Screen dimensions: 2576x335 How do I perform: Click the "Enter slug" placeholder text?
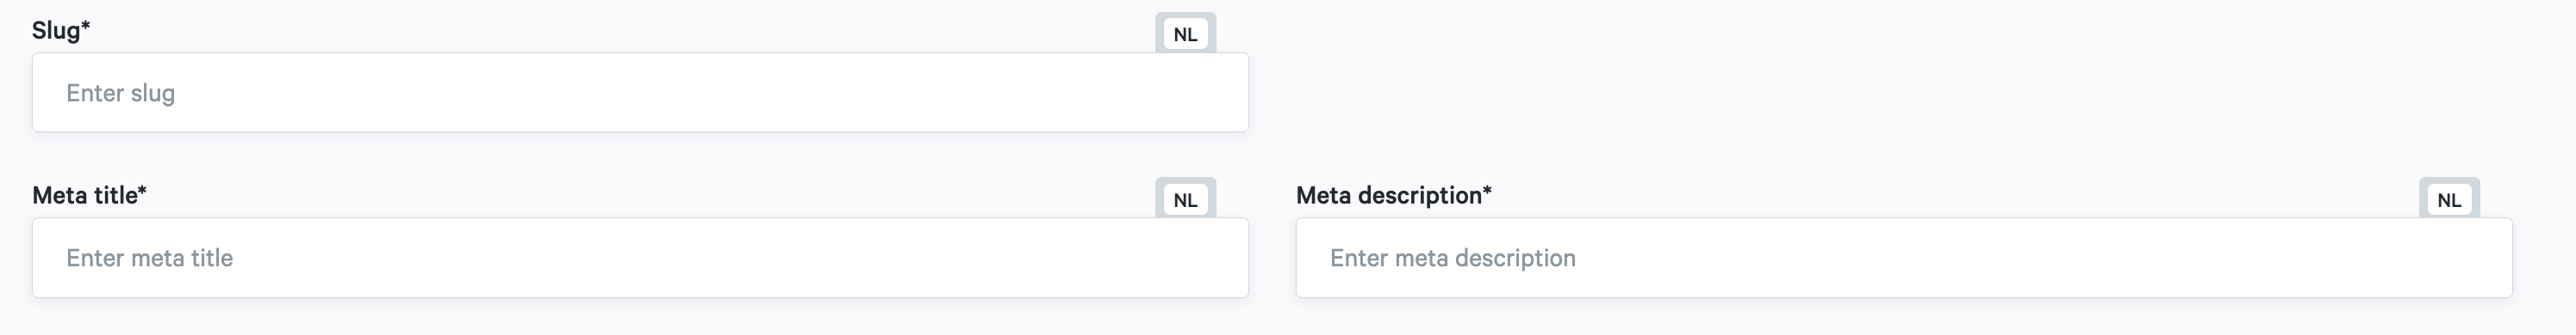(120, 93)
